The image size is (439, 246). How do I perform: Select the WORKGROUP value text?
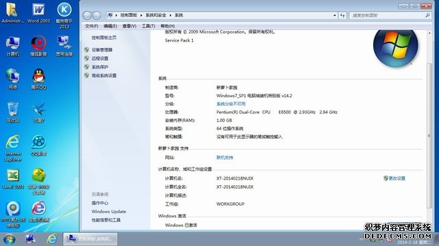[x=230, y=204]
